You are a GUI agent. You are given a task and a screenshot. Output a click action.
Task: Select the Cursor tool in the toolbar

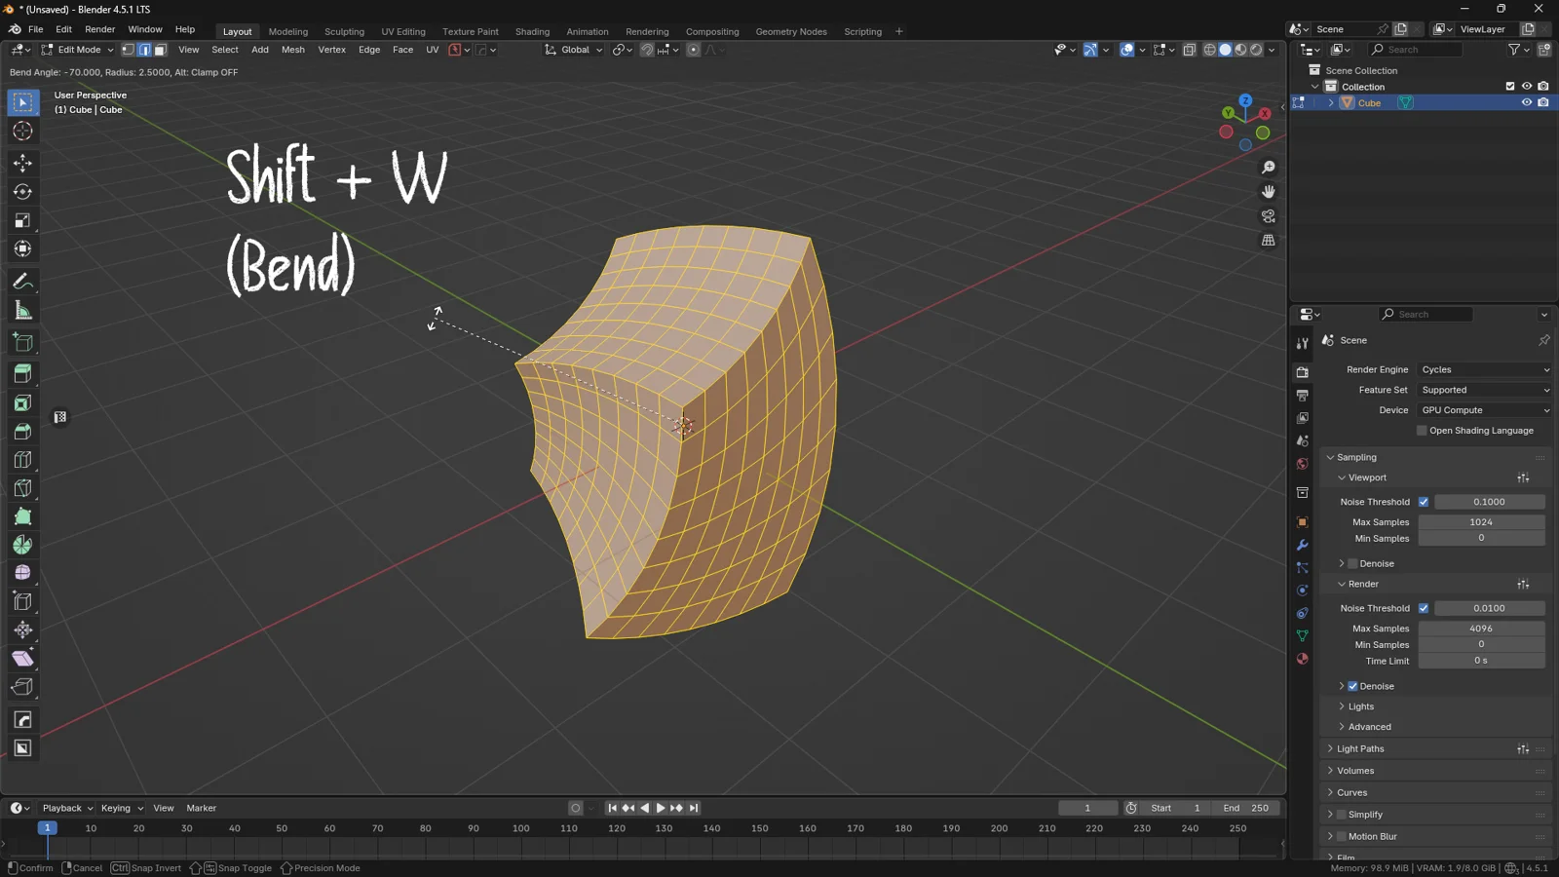22,131
